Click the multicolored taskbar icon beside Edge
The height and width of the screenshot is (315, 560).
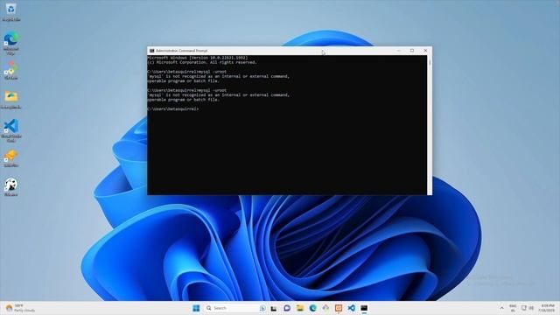pos(325,308)
